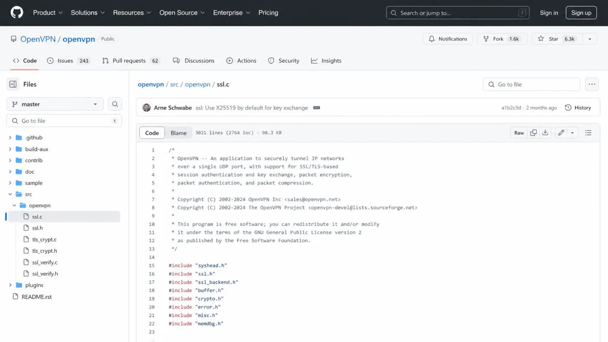
Task: Open ssl_verify.h in file tree
Action: click(x=45, y=274)
